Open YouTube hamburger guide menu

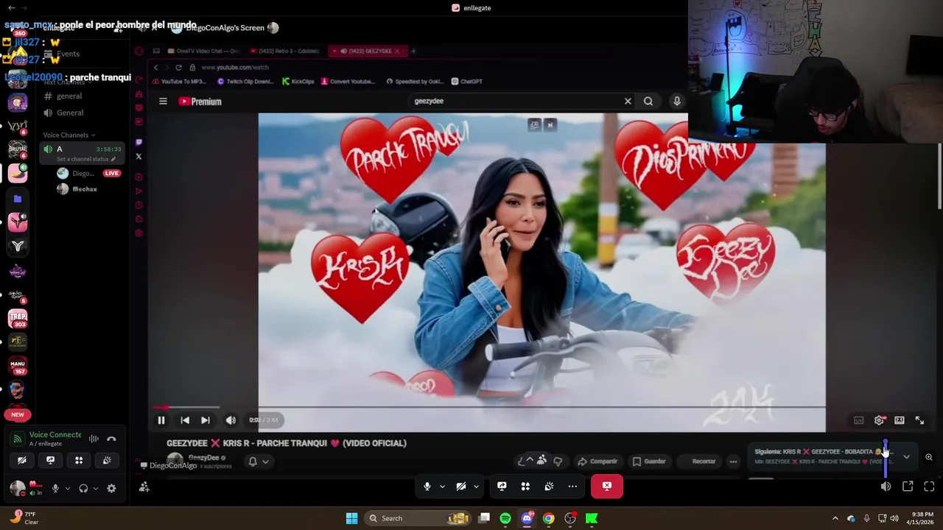163,102
